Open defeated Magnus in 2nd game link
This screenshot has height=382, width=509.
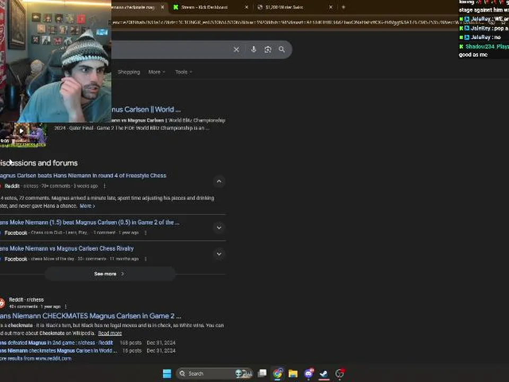pyautogui.click(x=57, y=343)
